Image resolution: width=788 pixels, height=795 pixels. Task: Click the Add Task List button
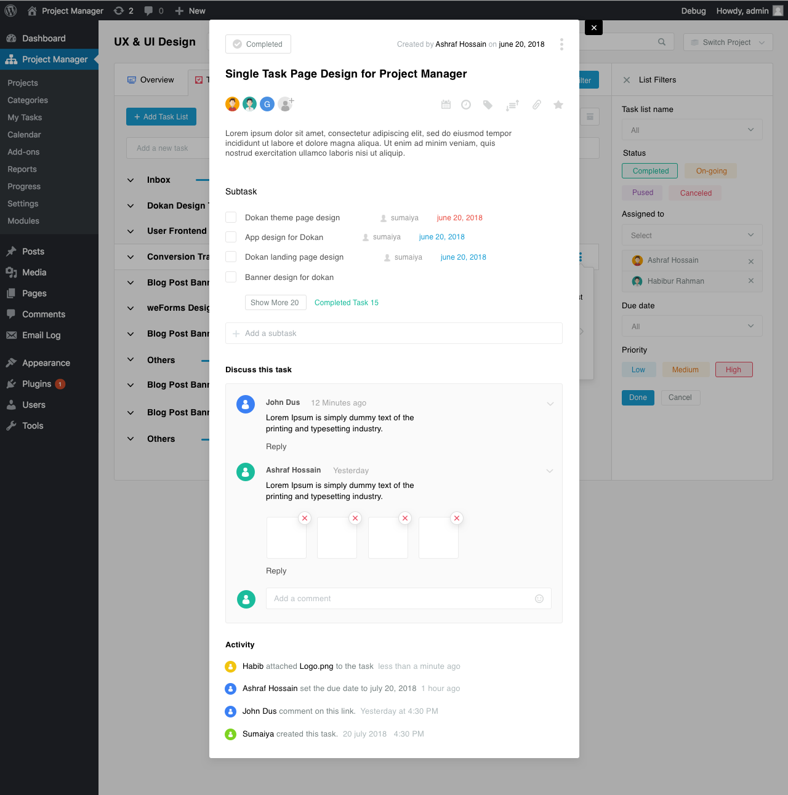pos(161,117)
